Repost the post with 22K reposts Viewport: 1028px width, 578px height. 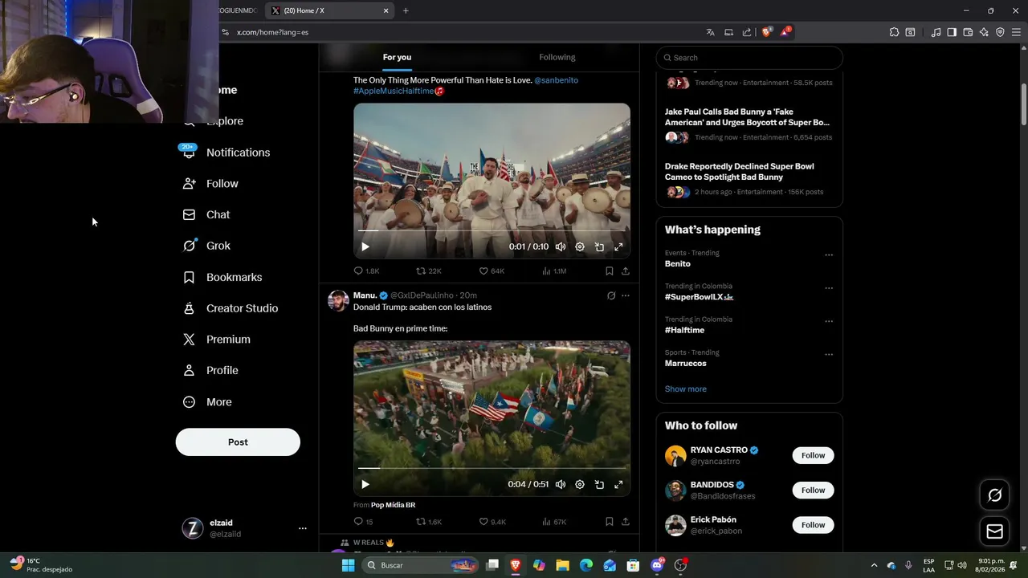click(x=429, y=271)
